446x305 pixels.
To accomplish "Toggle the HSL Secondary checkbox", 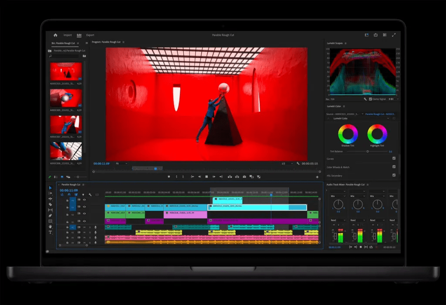I will click(x=394, y=175).
